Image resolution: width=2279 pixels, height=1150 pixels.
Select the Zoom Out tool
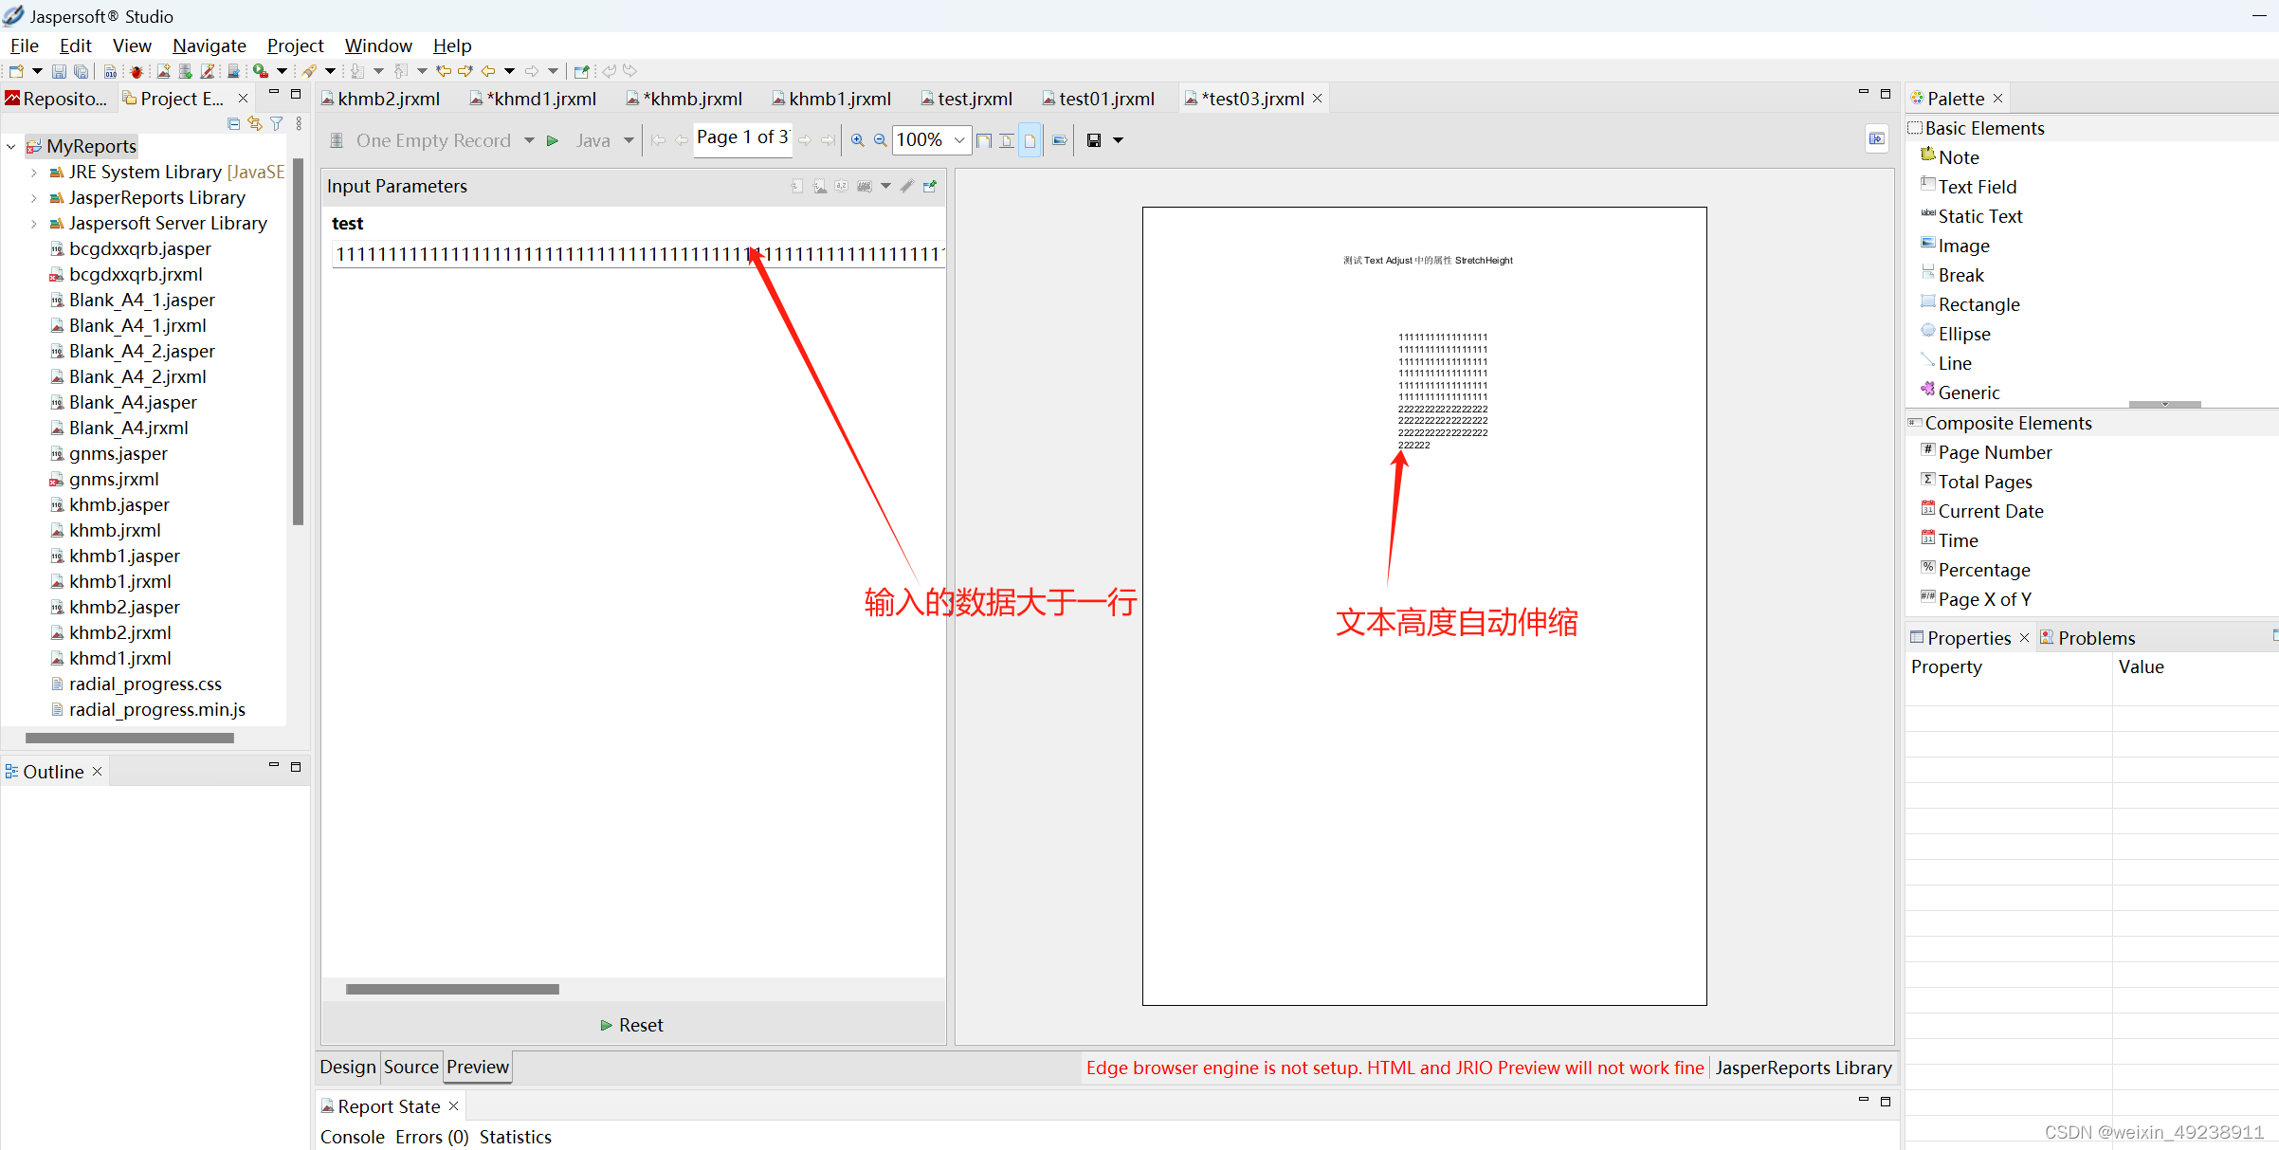point(880,139)
